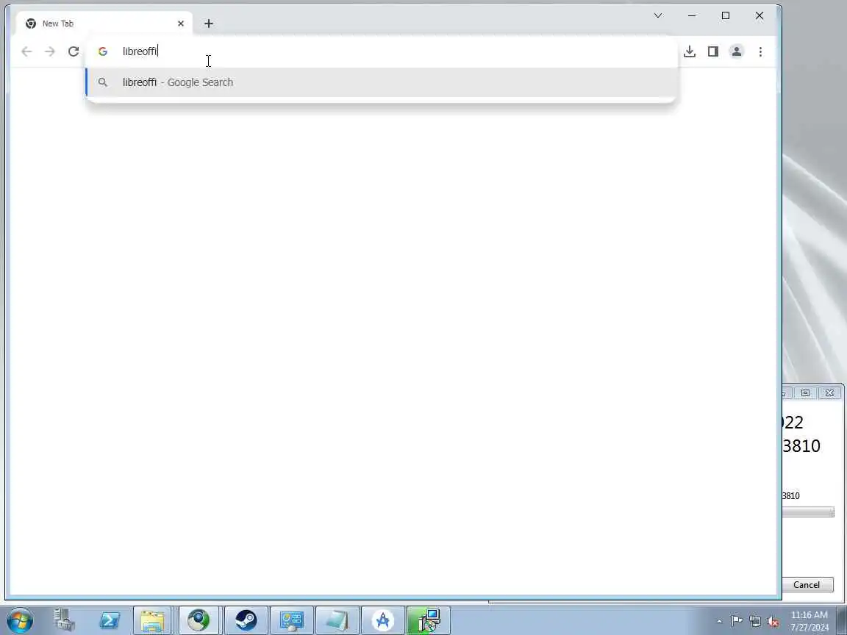Open the Windows Start menu
The height and width of the screenshot is (635, 847).
19,620
